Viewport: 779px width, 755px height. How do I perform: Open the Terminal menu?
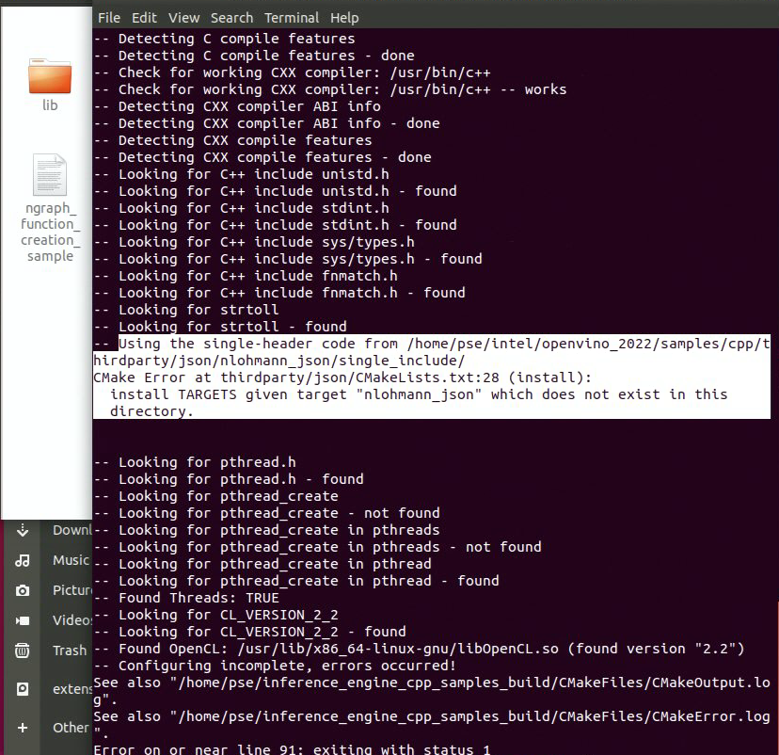pos(292,17)
